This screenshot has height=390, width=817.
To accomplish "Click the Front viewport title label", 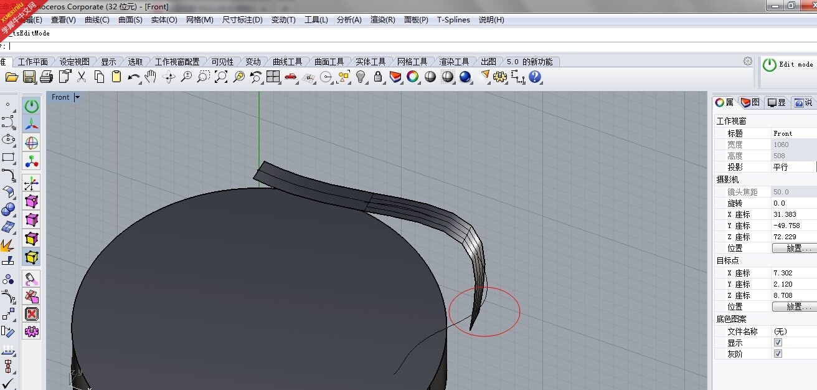I will coord(60,97).
